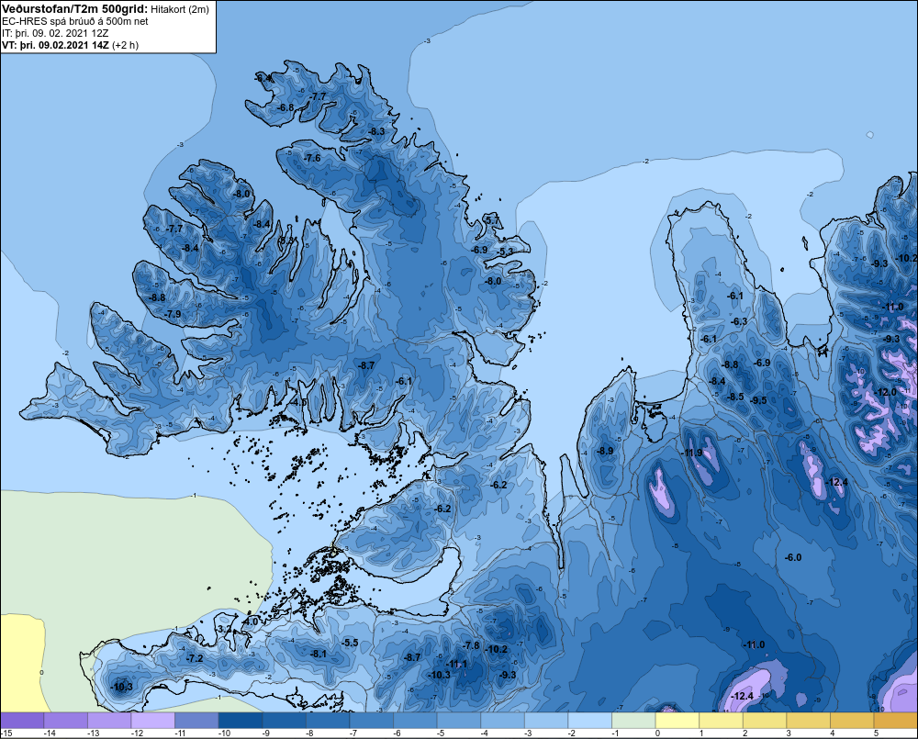This screenshot has height=739, width=918.
Task: Click the legend scale number 5
Action: (x=876, y=733)
